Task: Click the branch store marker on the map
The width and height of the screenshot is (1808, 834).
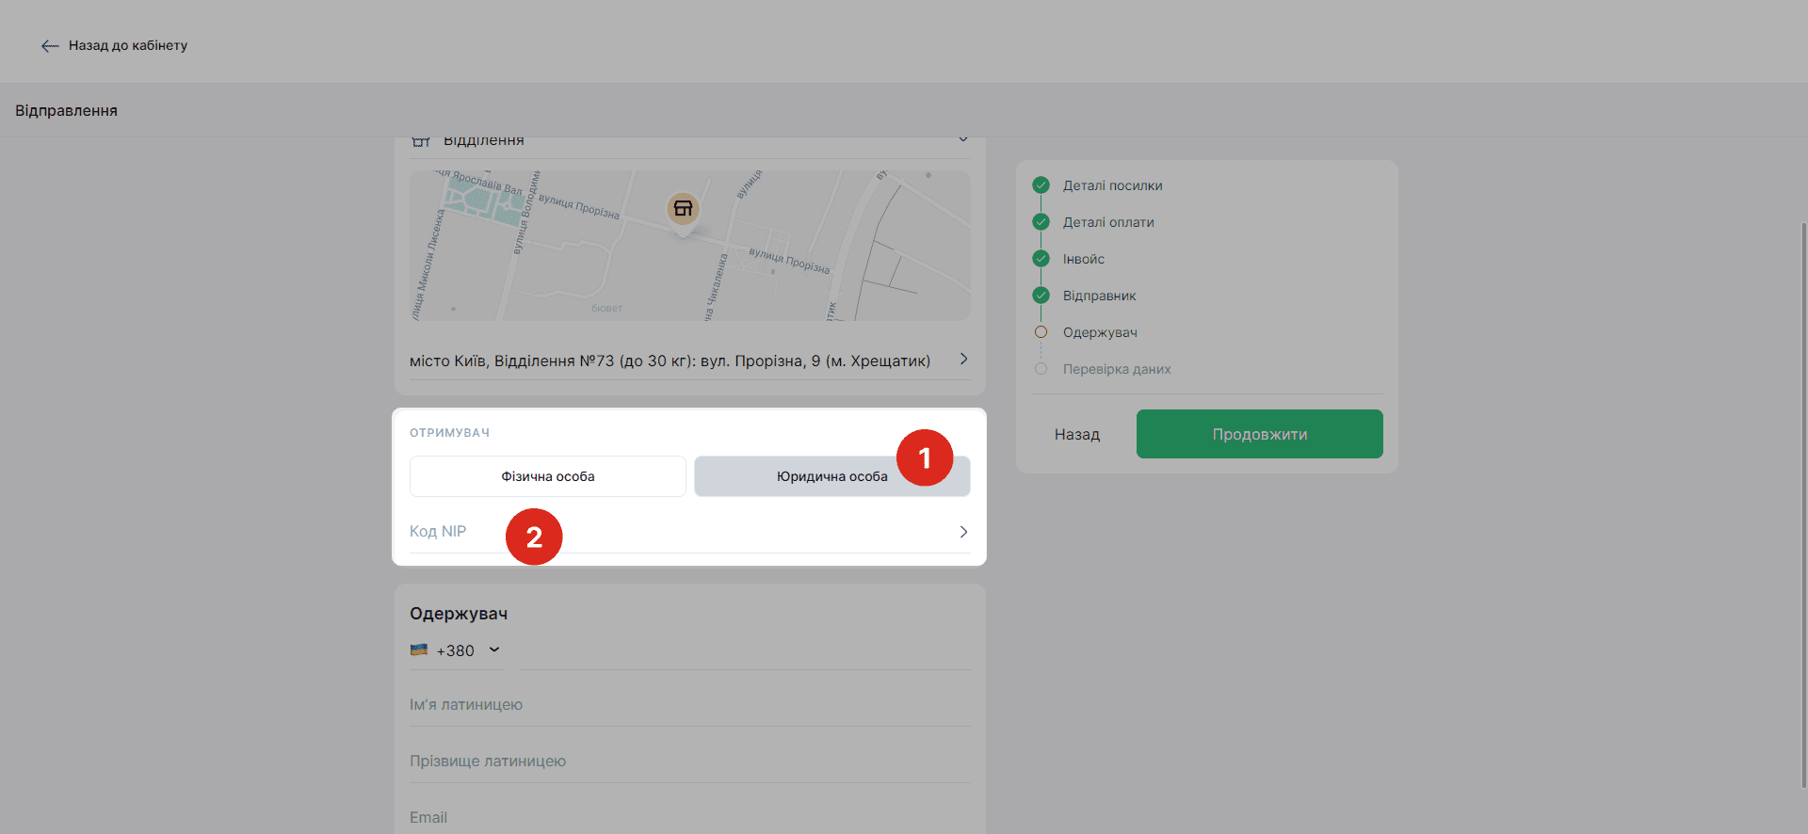Action: tap(683, 209)
